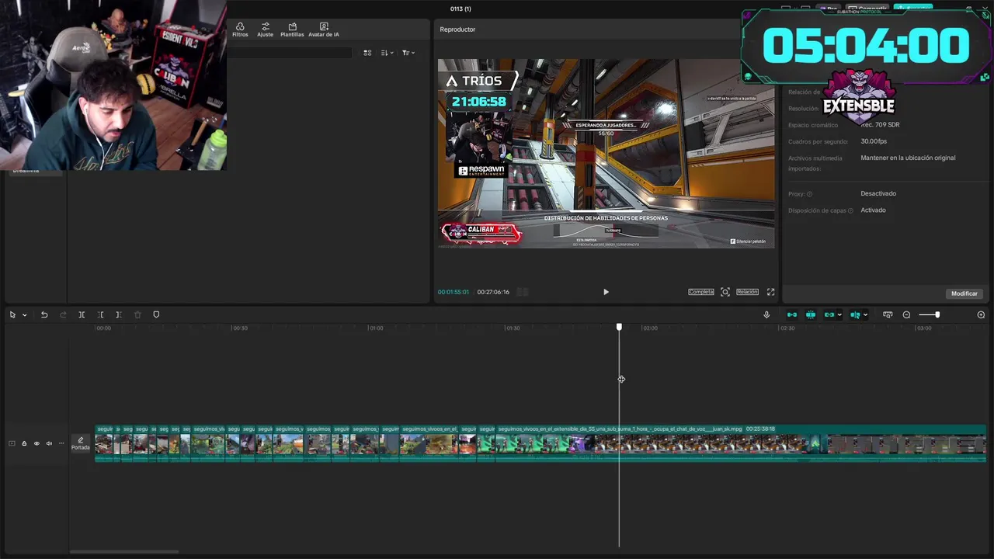
Task: Expand the linkage options arrow
Action: tap(839, 315)
